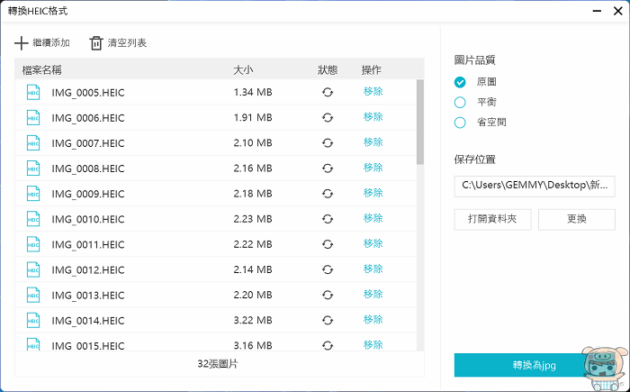Click the status refresh icon for IMG_0014.HEIC
630x392 pixels.
click(x=328, y=320)
